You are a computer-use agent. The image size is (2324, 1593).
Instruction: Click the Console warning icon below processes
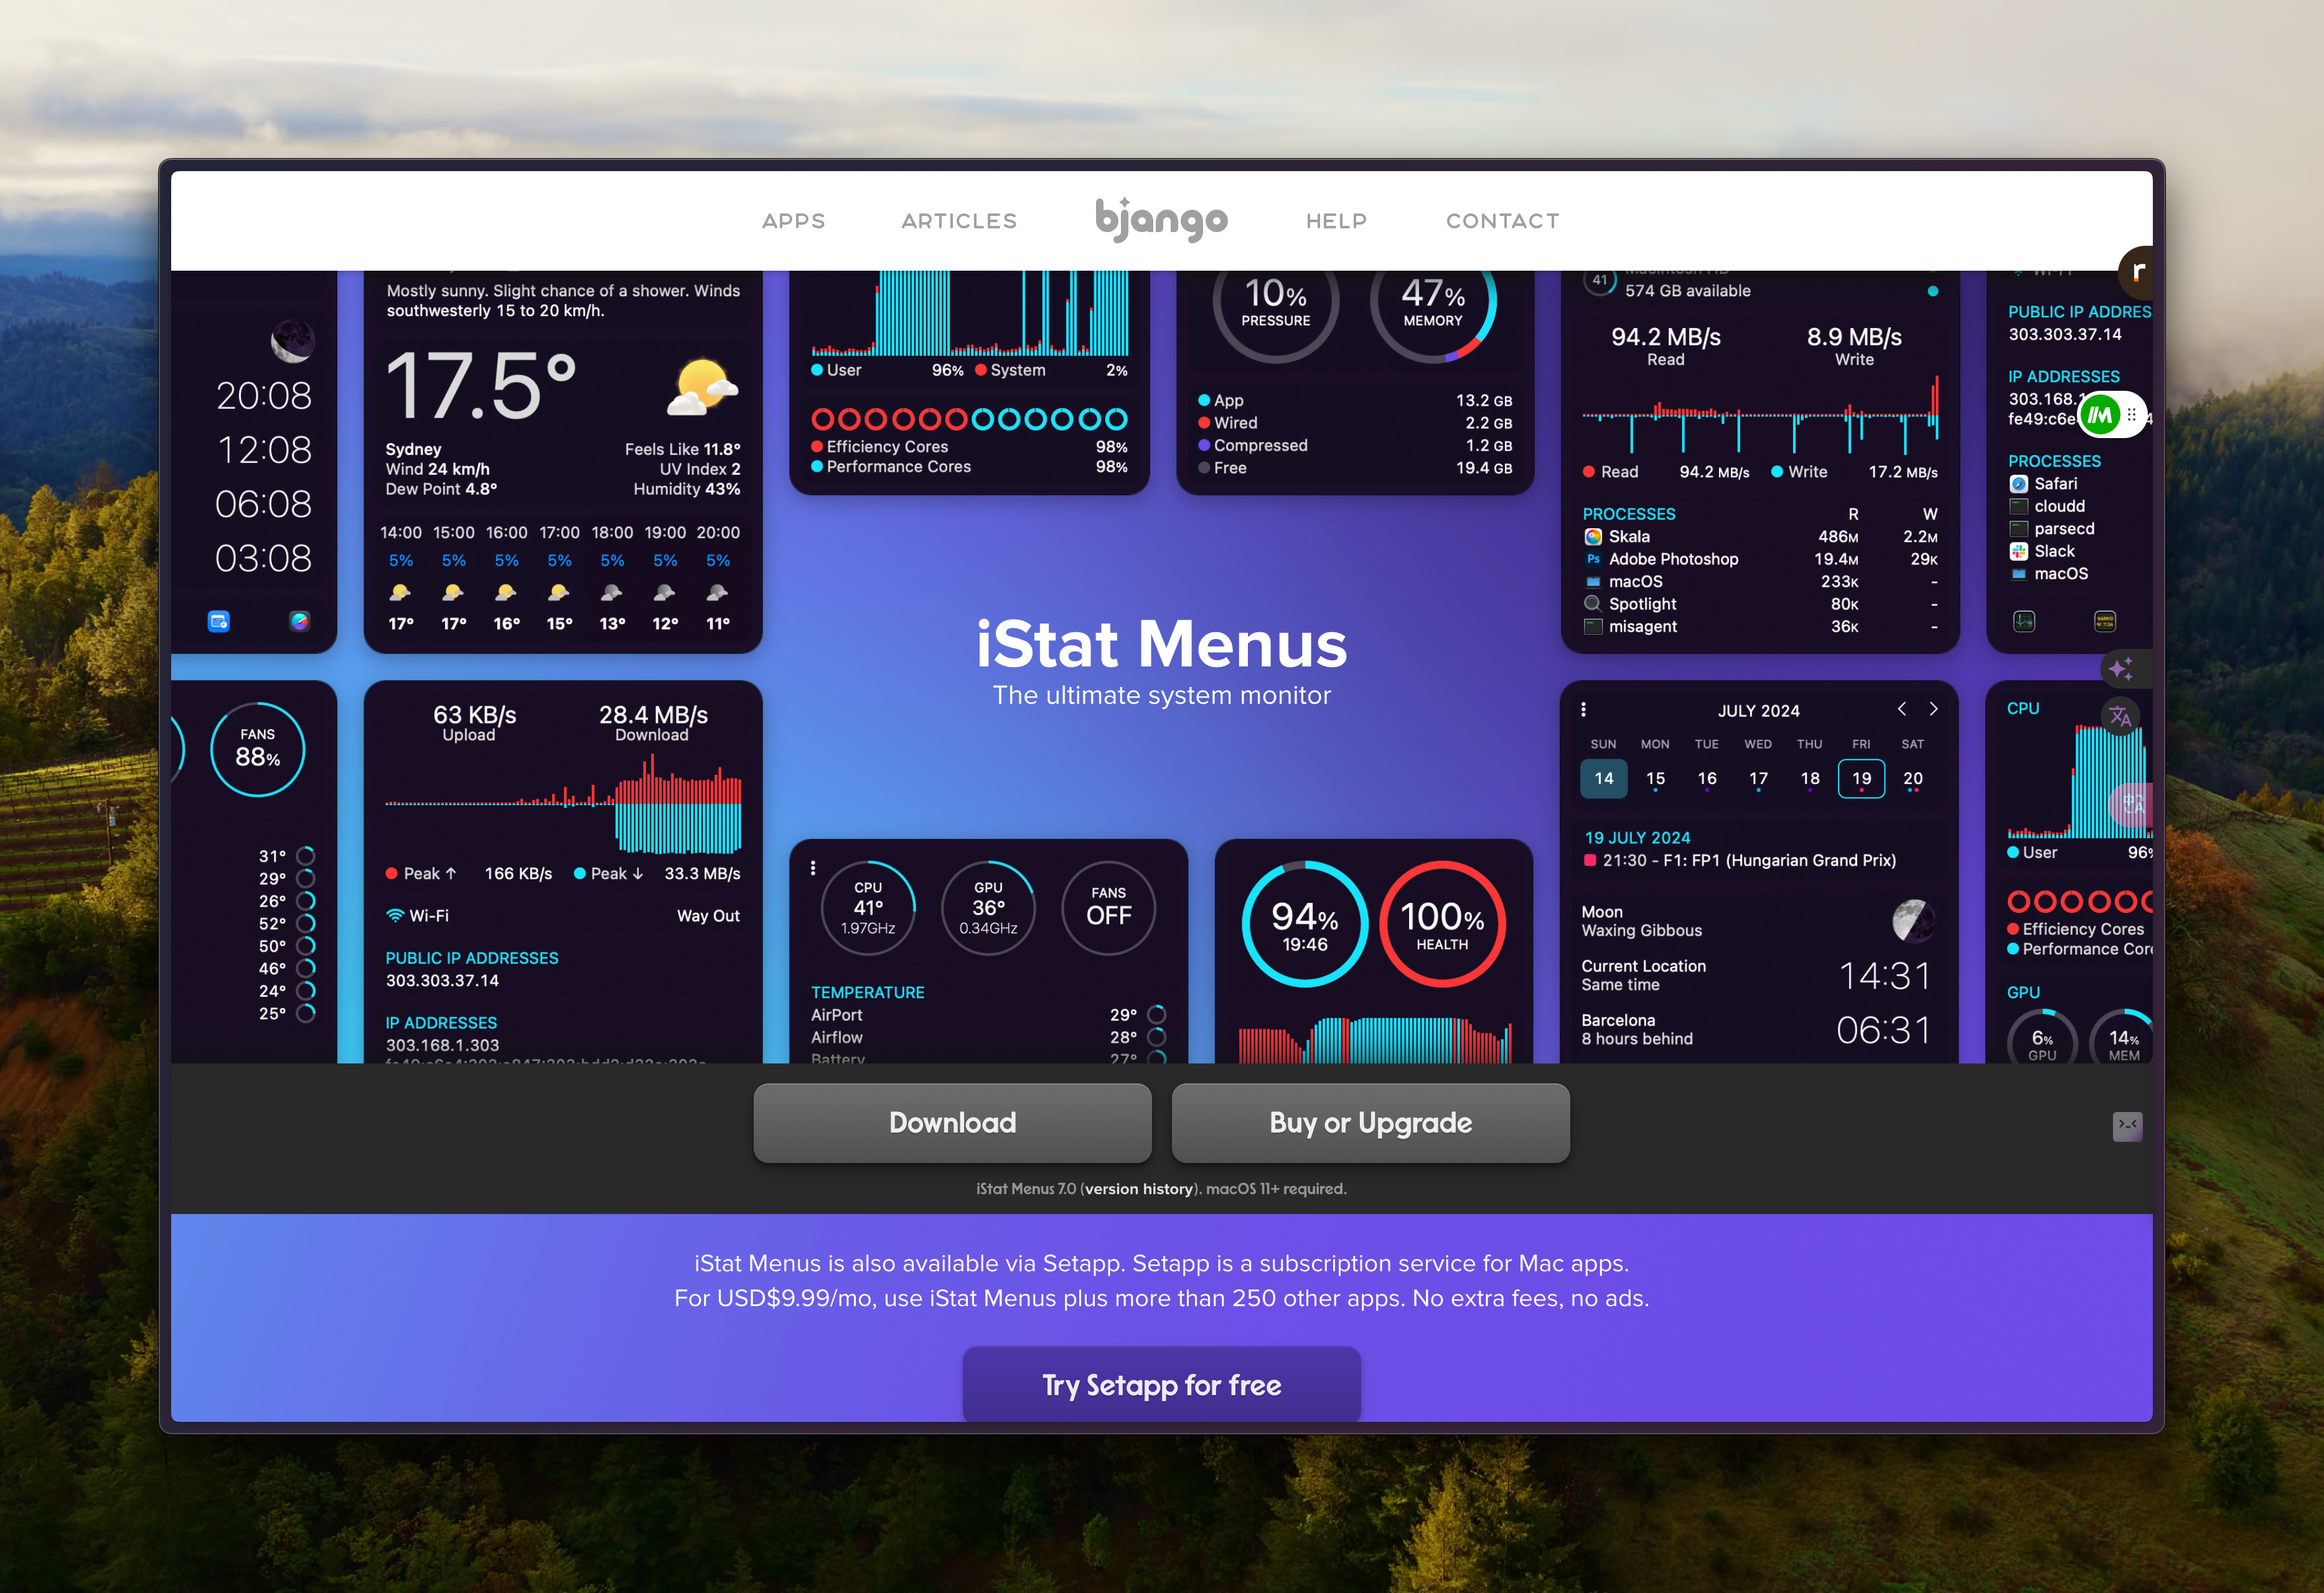tap(2105, 621)
